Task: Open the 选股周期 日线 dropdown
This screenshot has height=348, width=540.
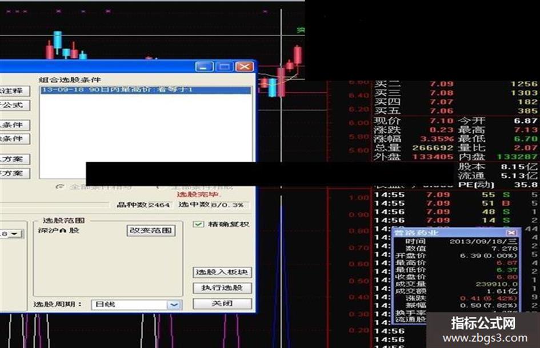Action: 174,305
